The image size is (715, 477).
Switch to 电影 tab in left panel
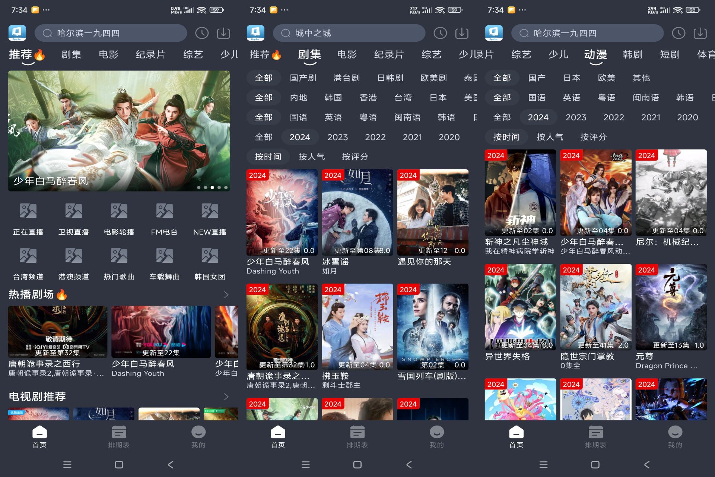click(x=108, y=55)
